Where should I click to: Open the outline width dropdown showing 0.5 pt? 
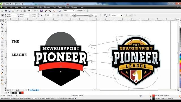pos(122,15)
